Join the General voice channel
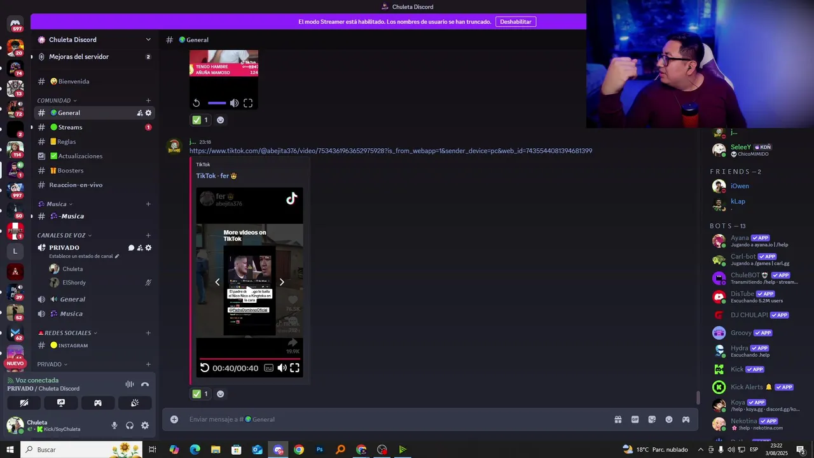This screenshot has height=458, width=814. click(94, 299)
